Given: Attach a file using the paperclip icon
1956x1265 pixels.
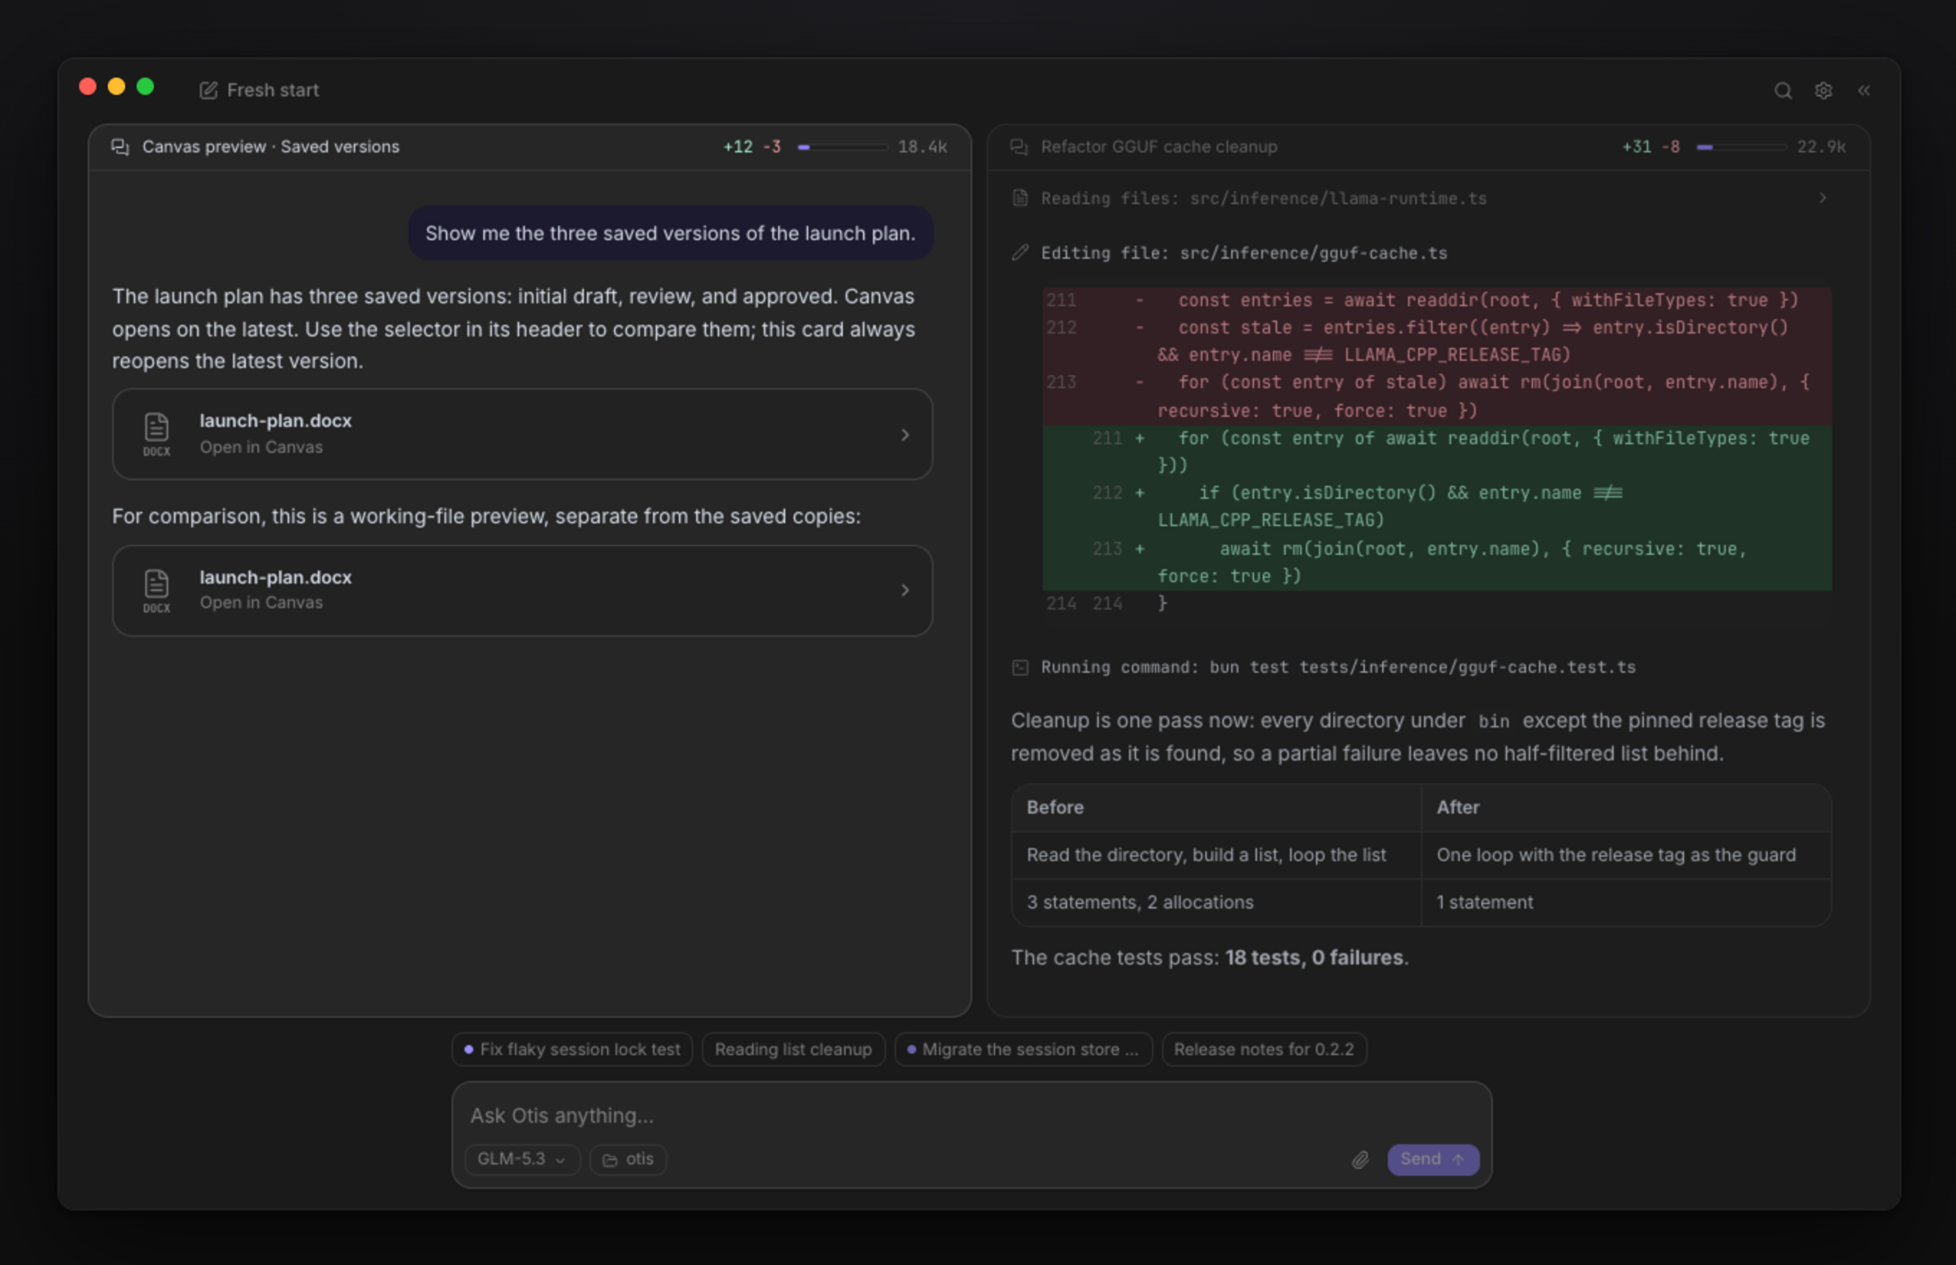Looking at the screenshot, I should pyautogui.click(x=1360, y=1159).
